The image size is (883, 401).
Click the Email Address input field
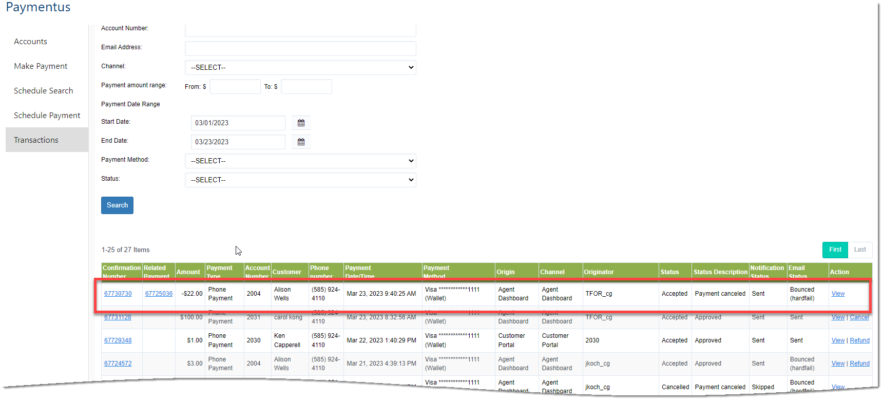[x=300, y=48]
